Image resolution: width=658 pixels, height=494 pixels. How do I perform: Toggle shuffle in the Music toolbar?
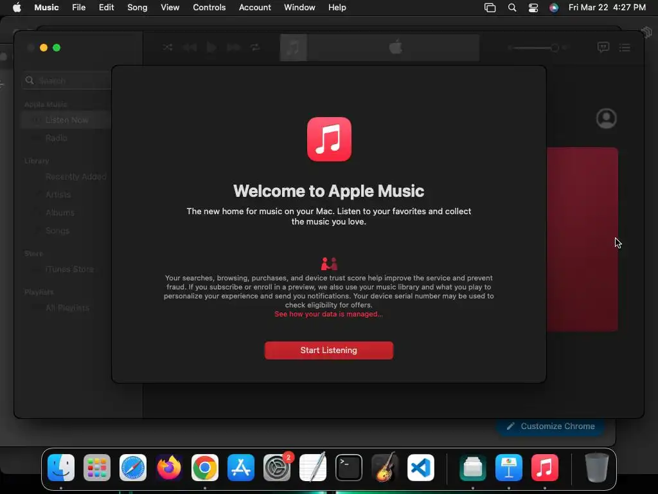168,48
